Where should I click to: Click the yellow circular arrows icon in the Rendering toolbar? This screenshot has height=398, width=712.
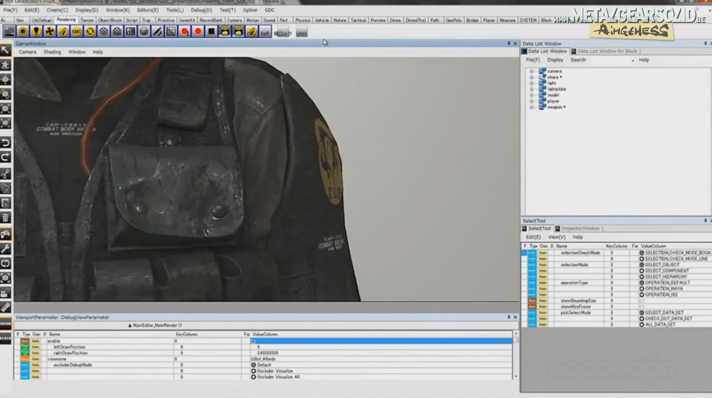[x=90, y=31]
